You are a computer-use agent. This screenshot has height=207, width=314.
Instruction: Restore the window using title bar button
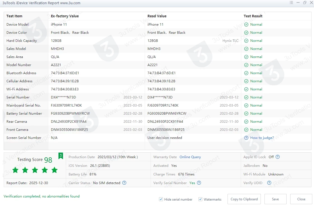pos(304,3)
